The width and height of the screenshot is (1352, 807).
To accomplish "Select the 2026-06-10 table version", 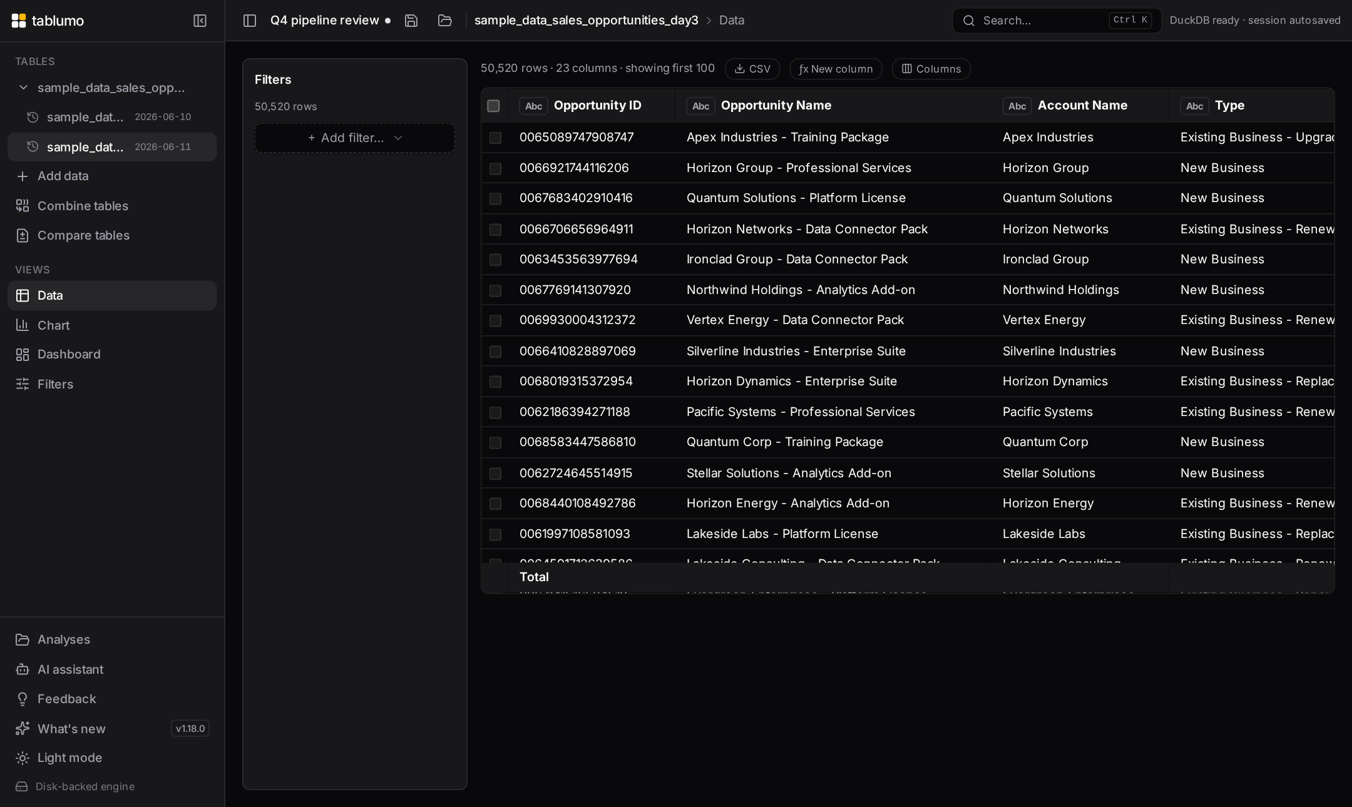I will (112, 117).
